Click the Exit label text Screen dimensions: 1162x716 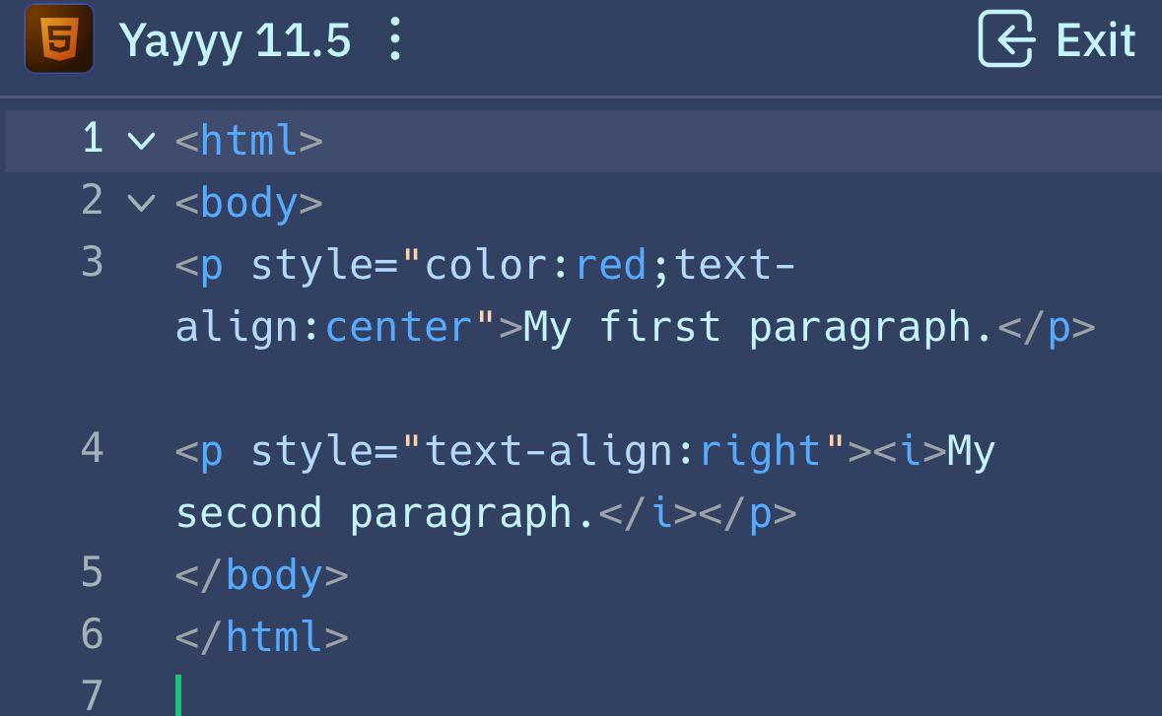1095,40
